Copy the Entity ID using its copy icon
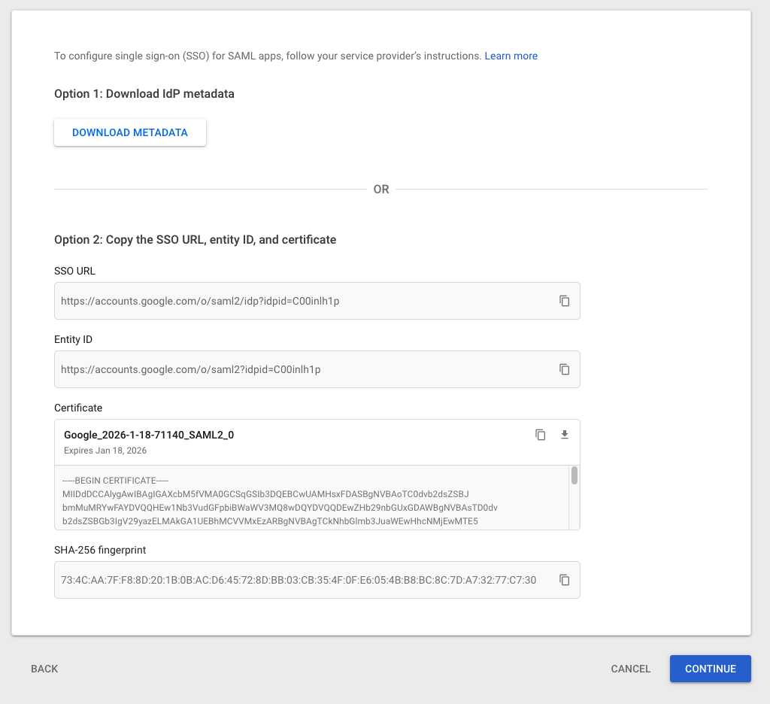The image size is (770, 704). (565, 369)
